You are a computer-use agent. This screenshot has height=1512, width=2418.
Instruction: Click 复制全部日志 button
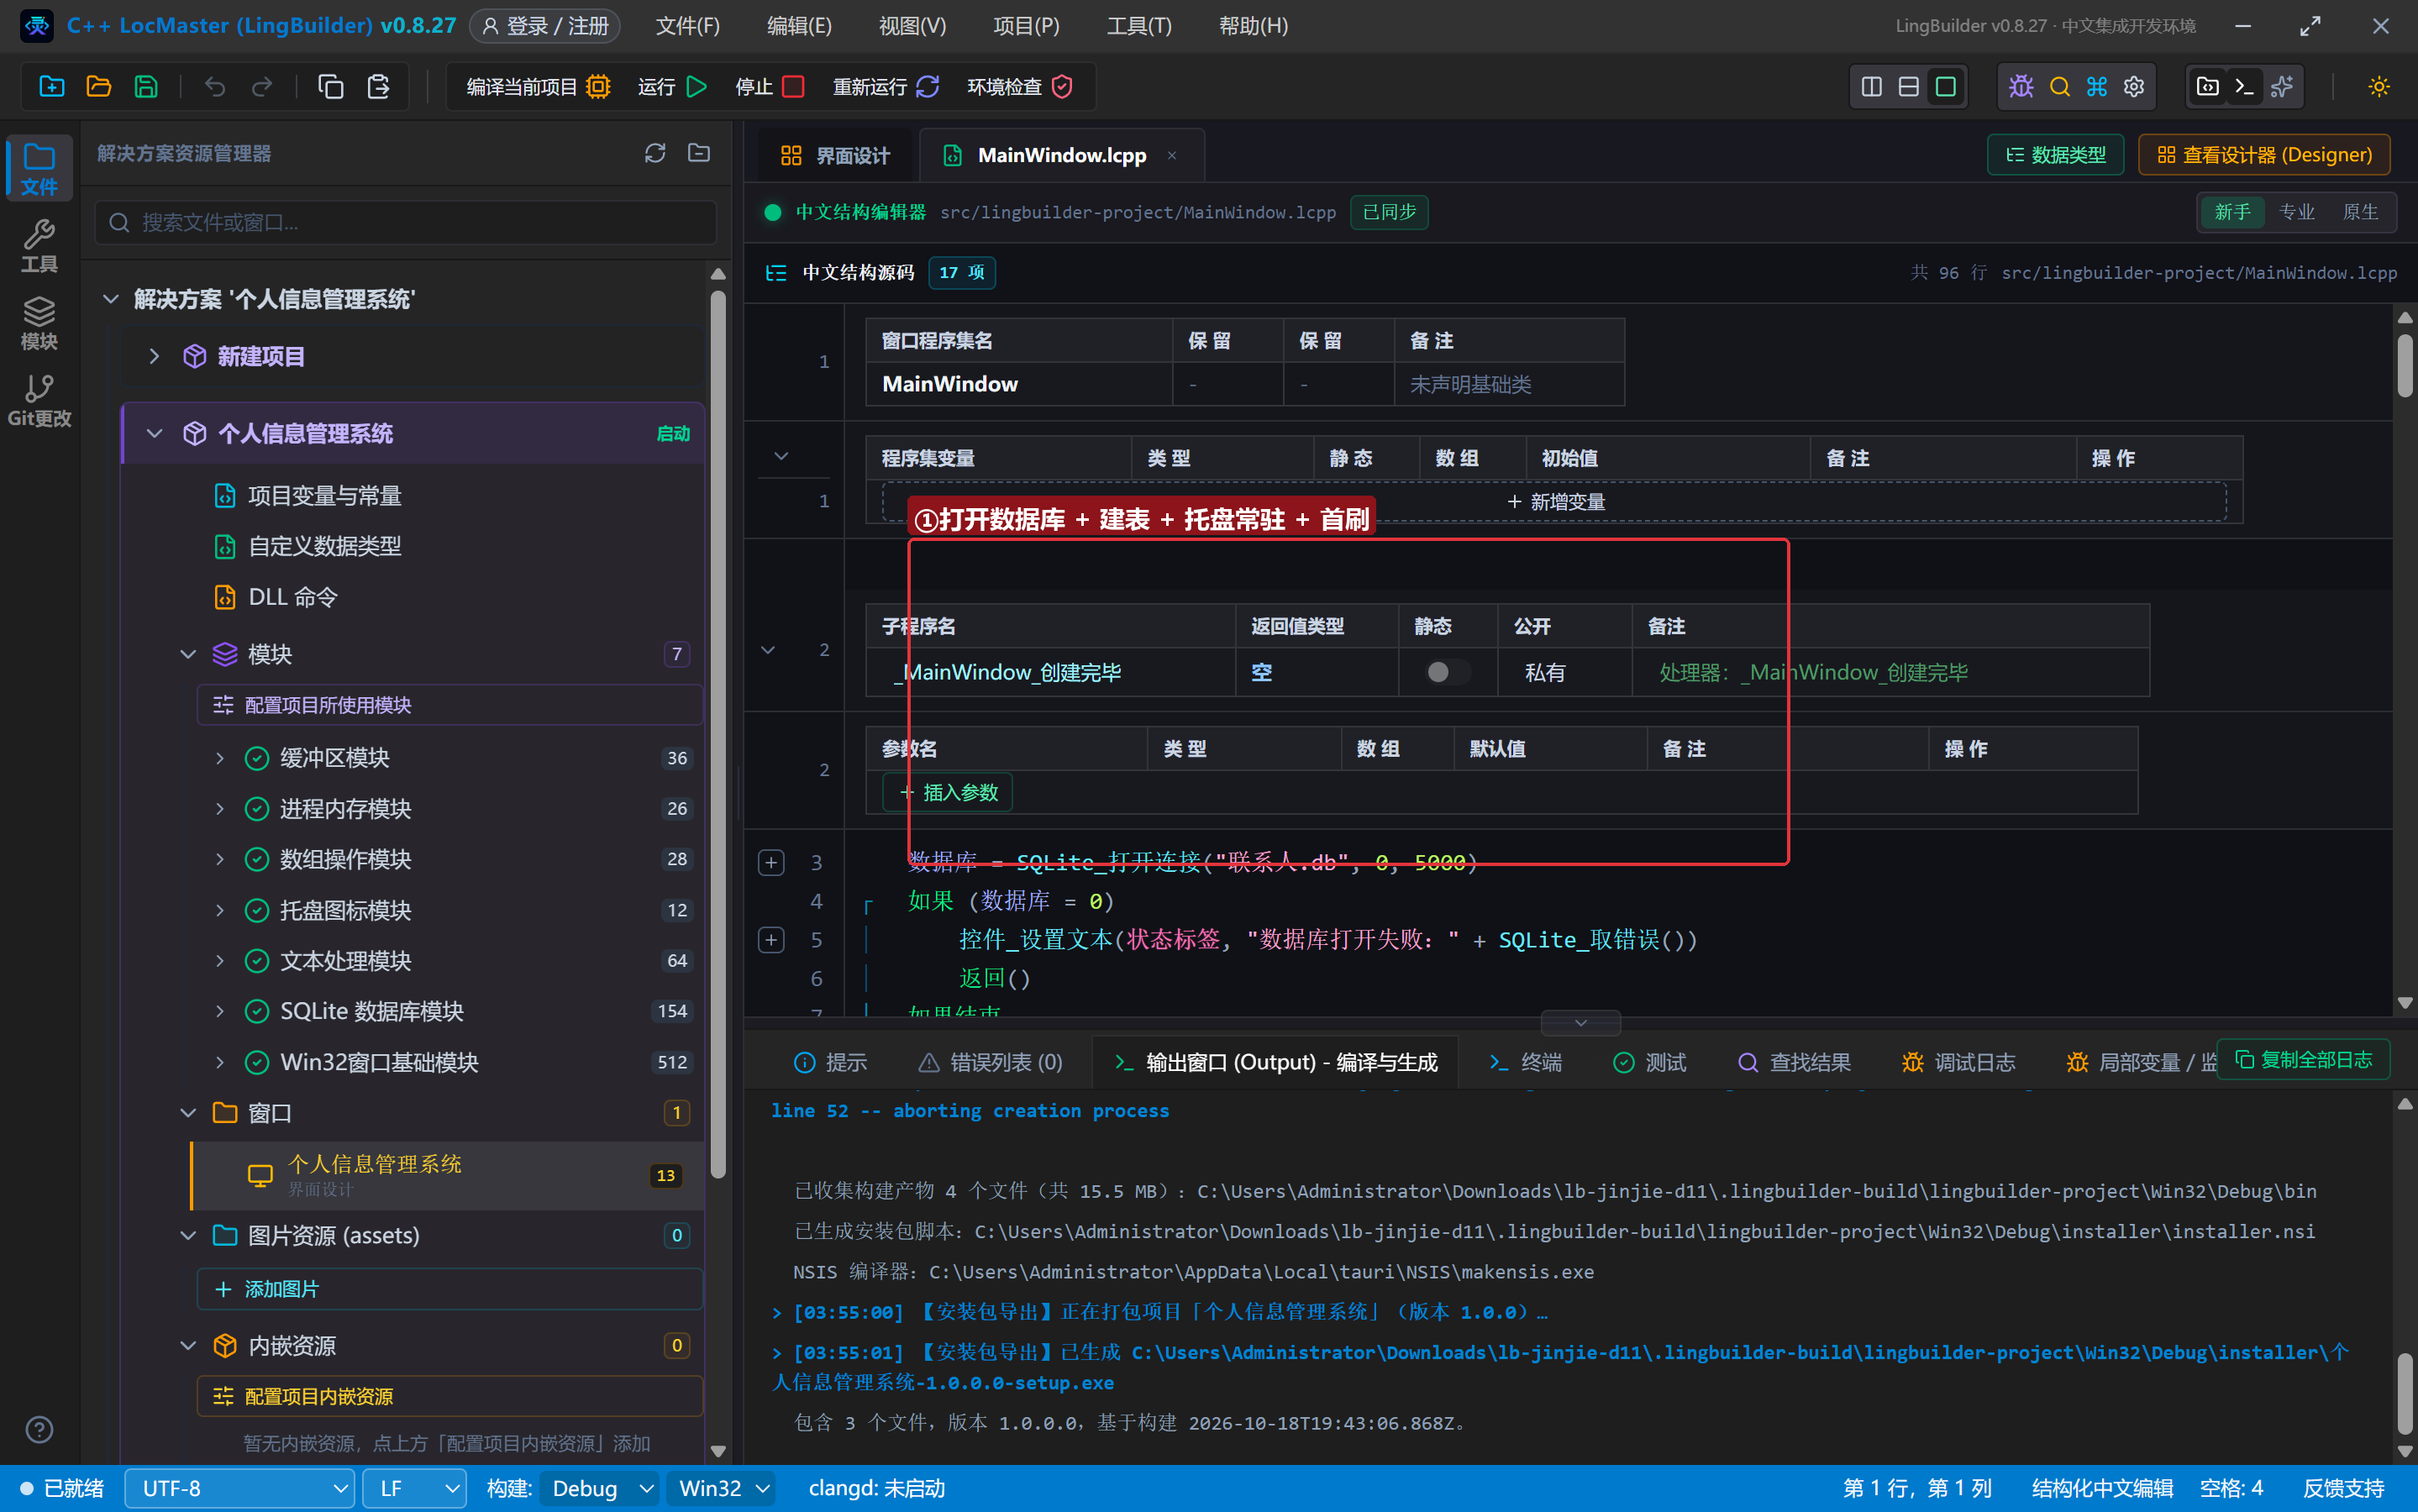coord(2304,1060)
